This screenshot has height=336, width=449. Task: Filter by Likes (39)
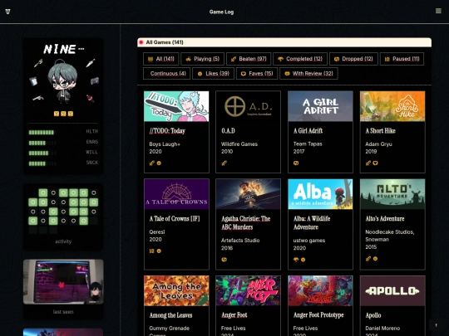[x=214, y=74]
